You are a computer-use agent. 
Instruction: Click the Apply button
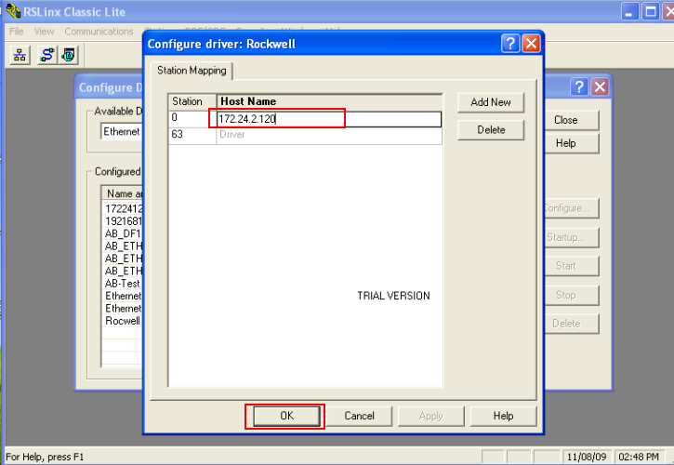click(x=430, y=416)
